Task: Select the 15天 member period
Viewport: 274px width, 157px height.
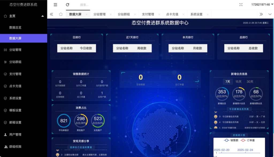Action: (x=238, y=82)
